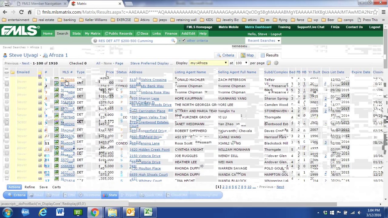Viewport: 388px width, 218px height.
Task: Click the Criteria button in bottom bar
Action: point(17,195)
